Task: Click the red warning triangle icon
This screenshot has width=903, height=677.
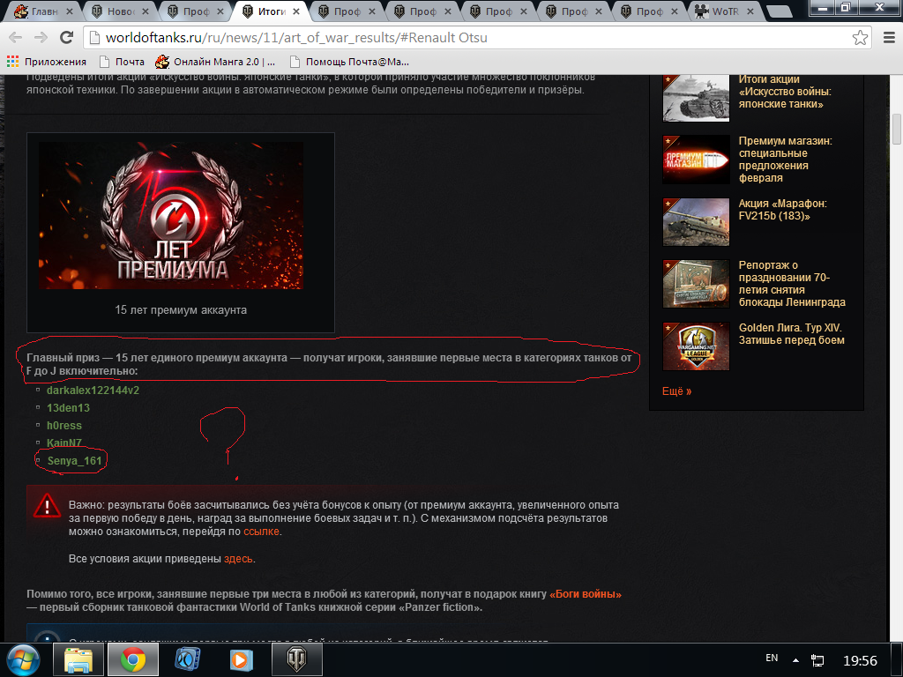Action: [48, 505]
